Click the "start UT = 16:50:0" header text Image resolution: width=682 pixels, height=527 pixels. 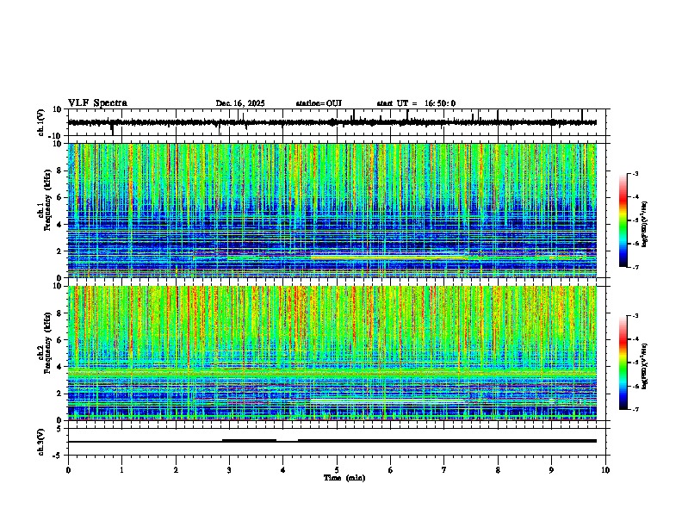pos(416,103)
